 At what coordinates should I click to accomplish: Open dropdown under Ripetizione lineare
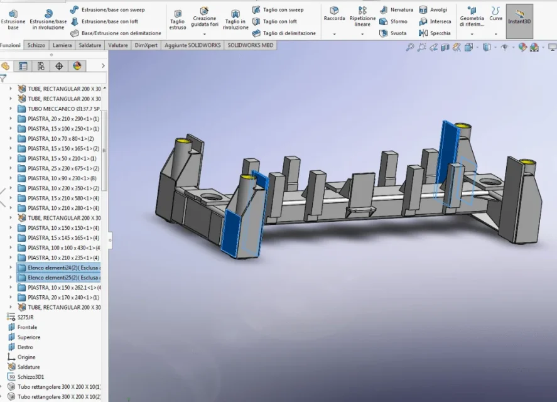click(362, 34)
